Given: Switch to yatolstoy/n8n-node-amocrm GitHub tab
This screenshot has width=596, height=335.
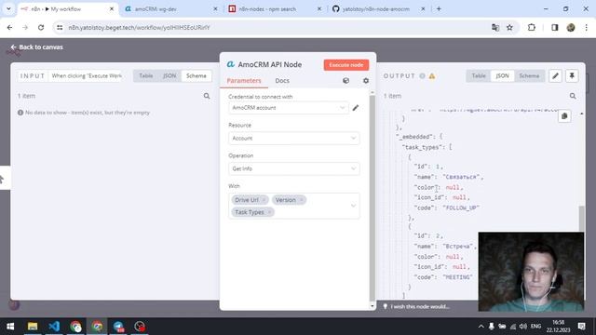Looking at the screenshot, I should click(x=379, y=8).
